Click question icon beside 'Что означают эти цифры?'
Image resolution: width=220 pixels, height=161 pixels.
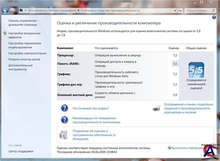[x=64, y=108]
